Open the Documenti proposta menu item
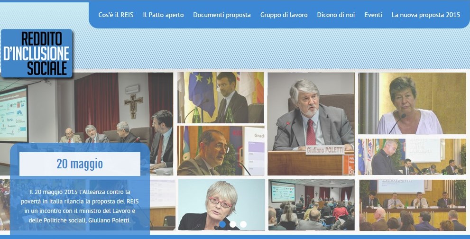Viewport: 470px width, 239px height. click(x=221, y=15)
